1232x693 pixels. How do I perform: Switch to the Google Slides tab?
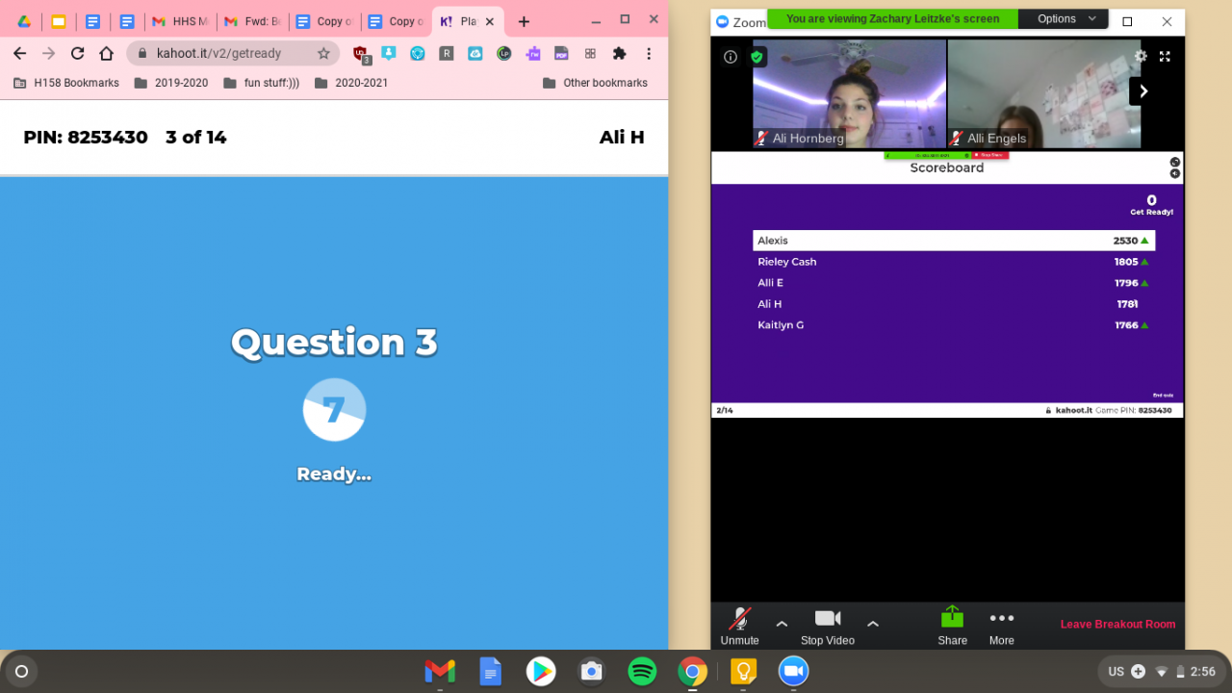[58, 21]
